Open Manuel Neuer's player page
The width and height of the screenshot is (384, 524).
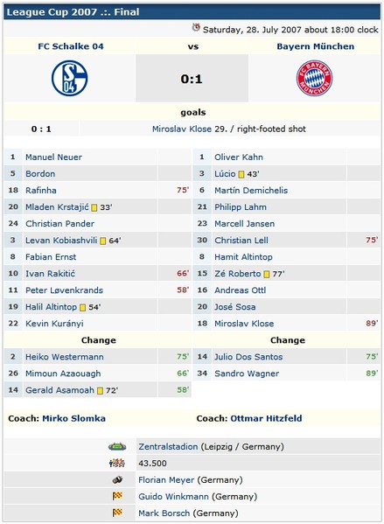pyautogui.click(x=54, y=157)
